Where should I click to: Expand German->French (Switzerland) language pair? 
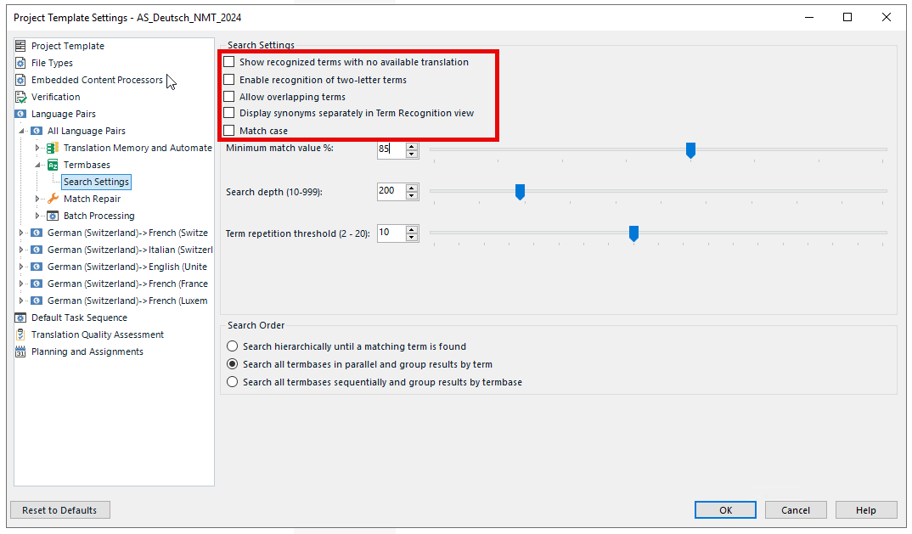pos(21,233)
